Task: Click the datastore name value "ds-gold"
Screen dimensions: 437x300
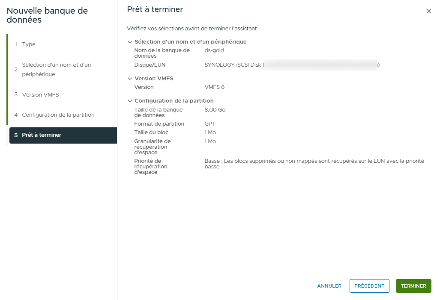Action: (x=213, y=50)
